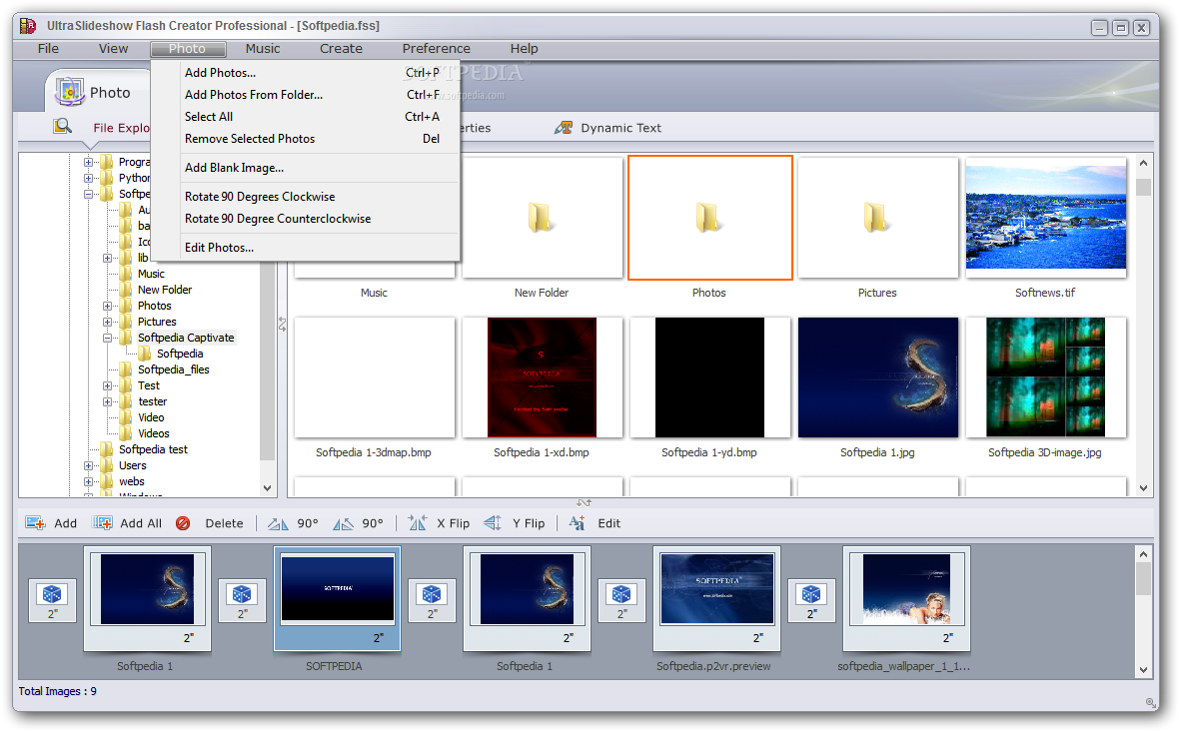Choose Rotate 90 Degree Counterclockwise entry
Viewport: 1180px width, 732px height.
coord(306,218)
